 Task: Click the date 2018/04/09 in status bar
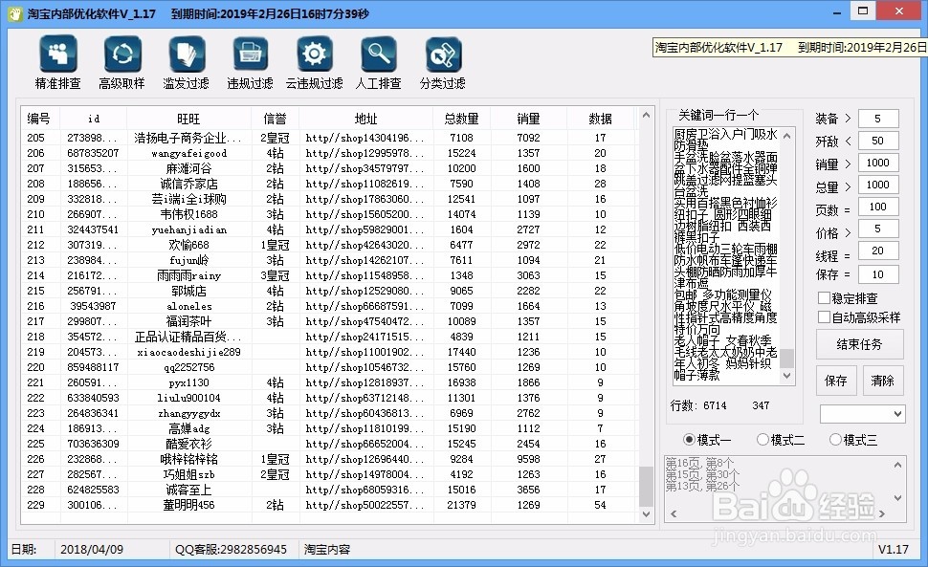pos(92,549)
